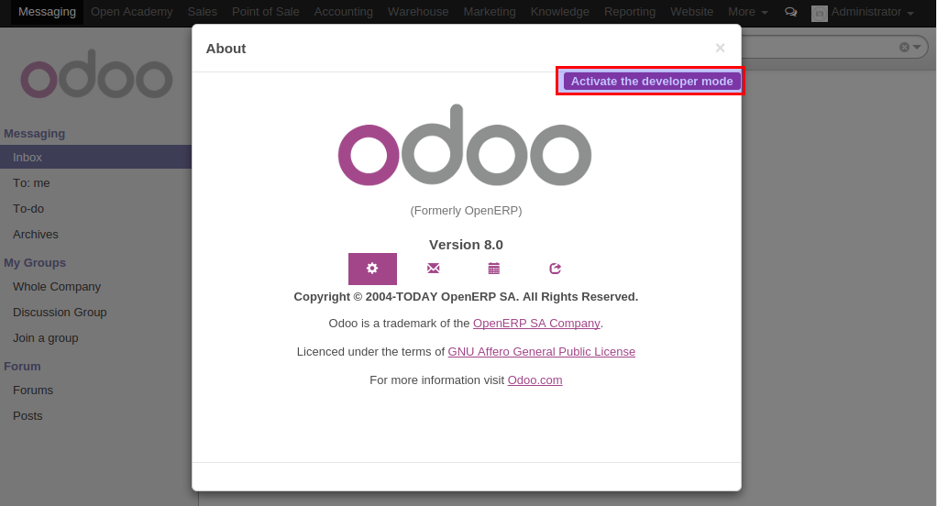
Task: Open the conversations chat bubble icon in top bar
Action: click(790, 12)
